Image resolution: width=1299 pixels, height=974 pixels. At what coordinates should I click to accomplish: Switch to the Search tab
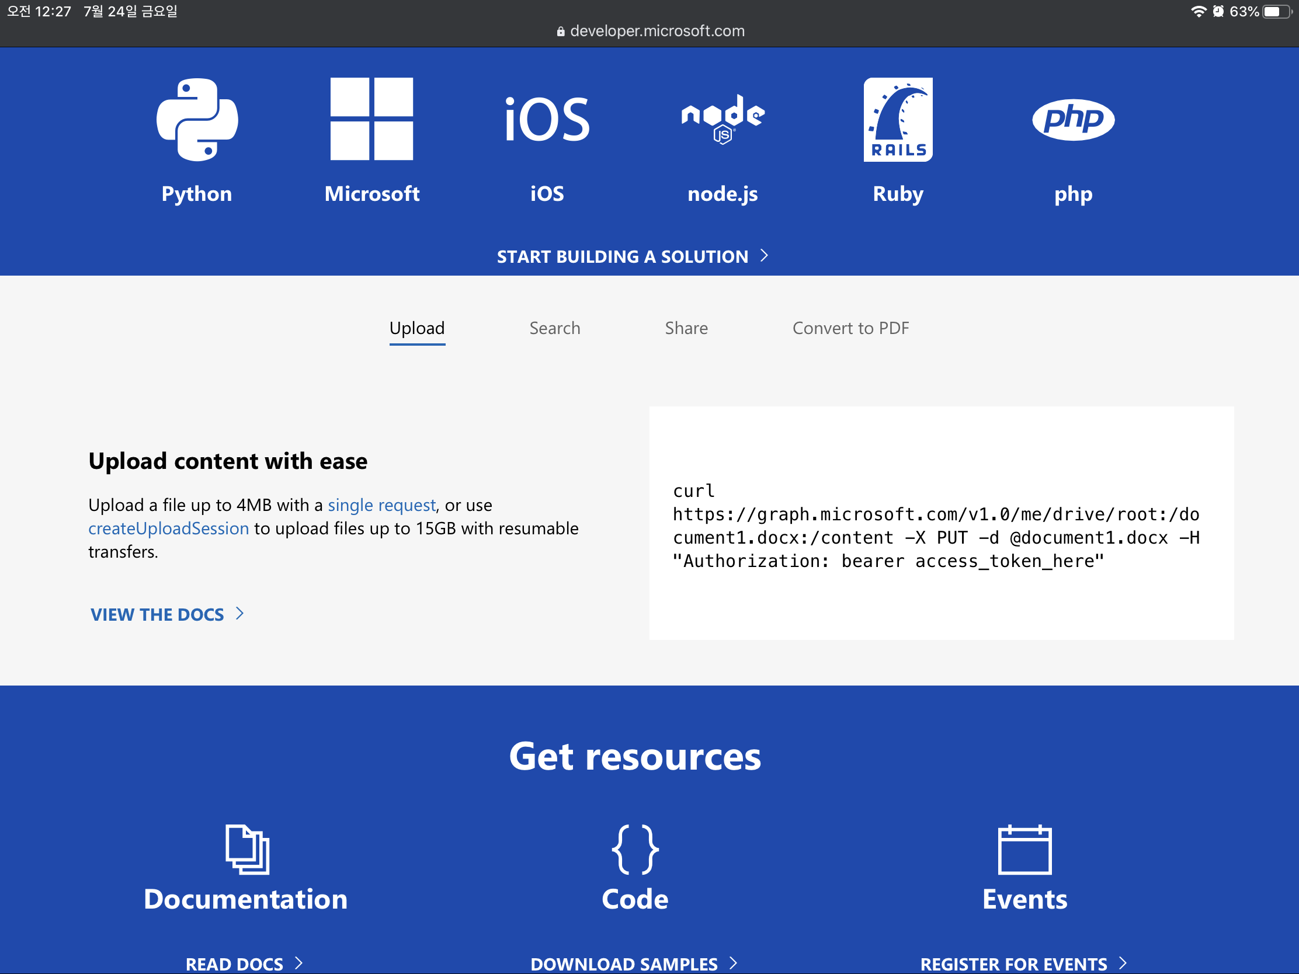(554, 328)
